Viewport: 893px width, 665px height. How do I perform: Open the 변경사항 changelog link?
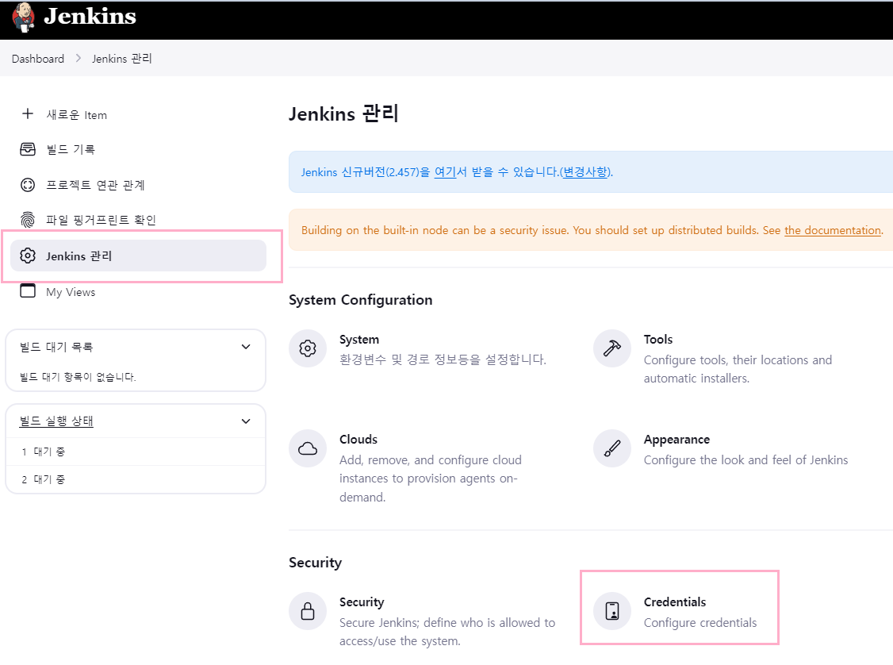[585, 172]
